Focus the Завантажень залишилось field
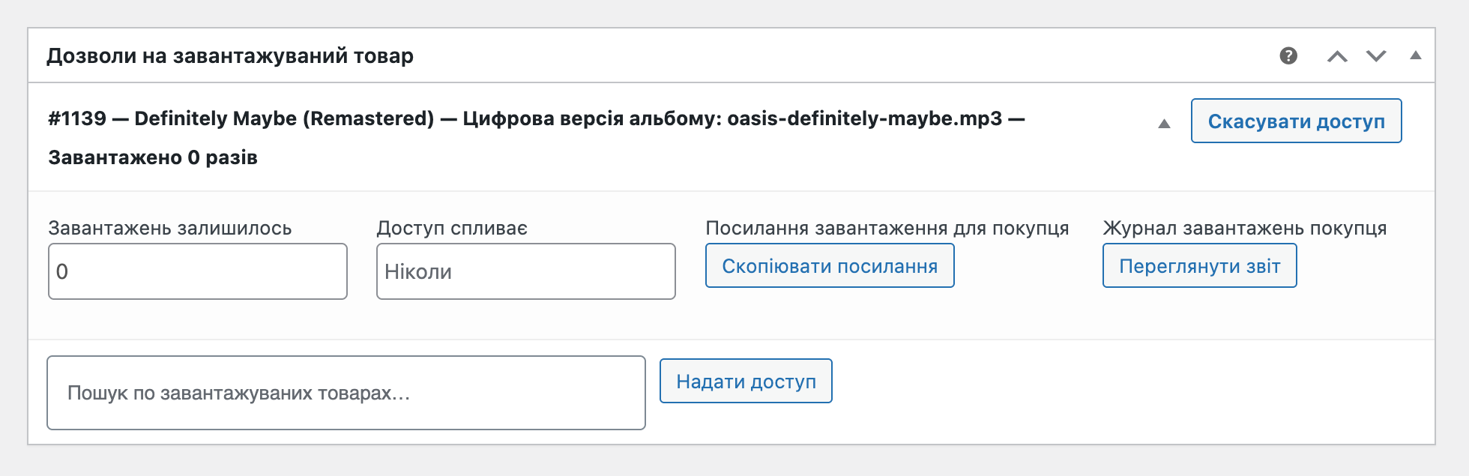This screenshot has height=476, width=1469. [198, 271]
